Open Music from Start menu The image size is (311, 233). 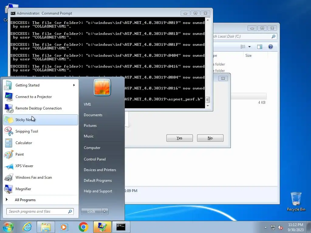[x=89, y=136]
